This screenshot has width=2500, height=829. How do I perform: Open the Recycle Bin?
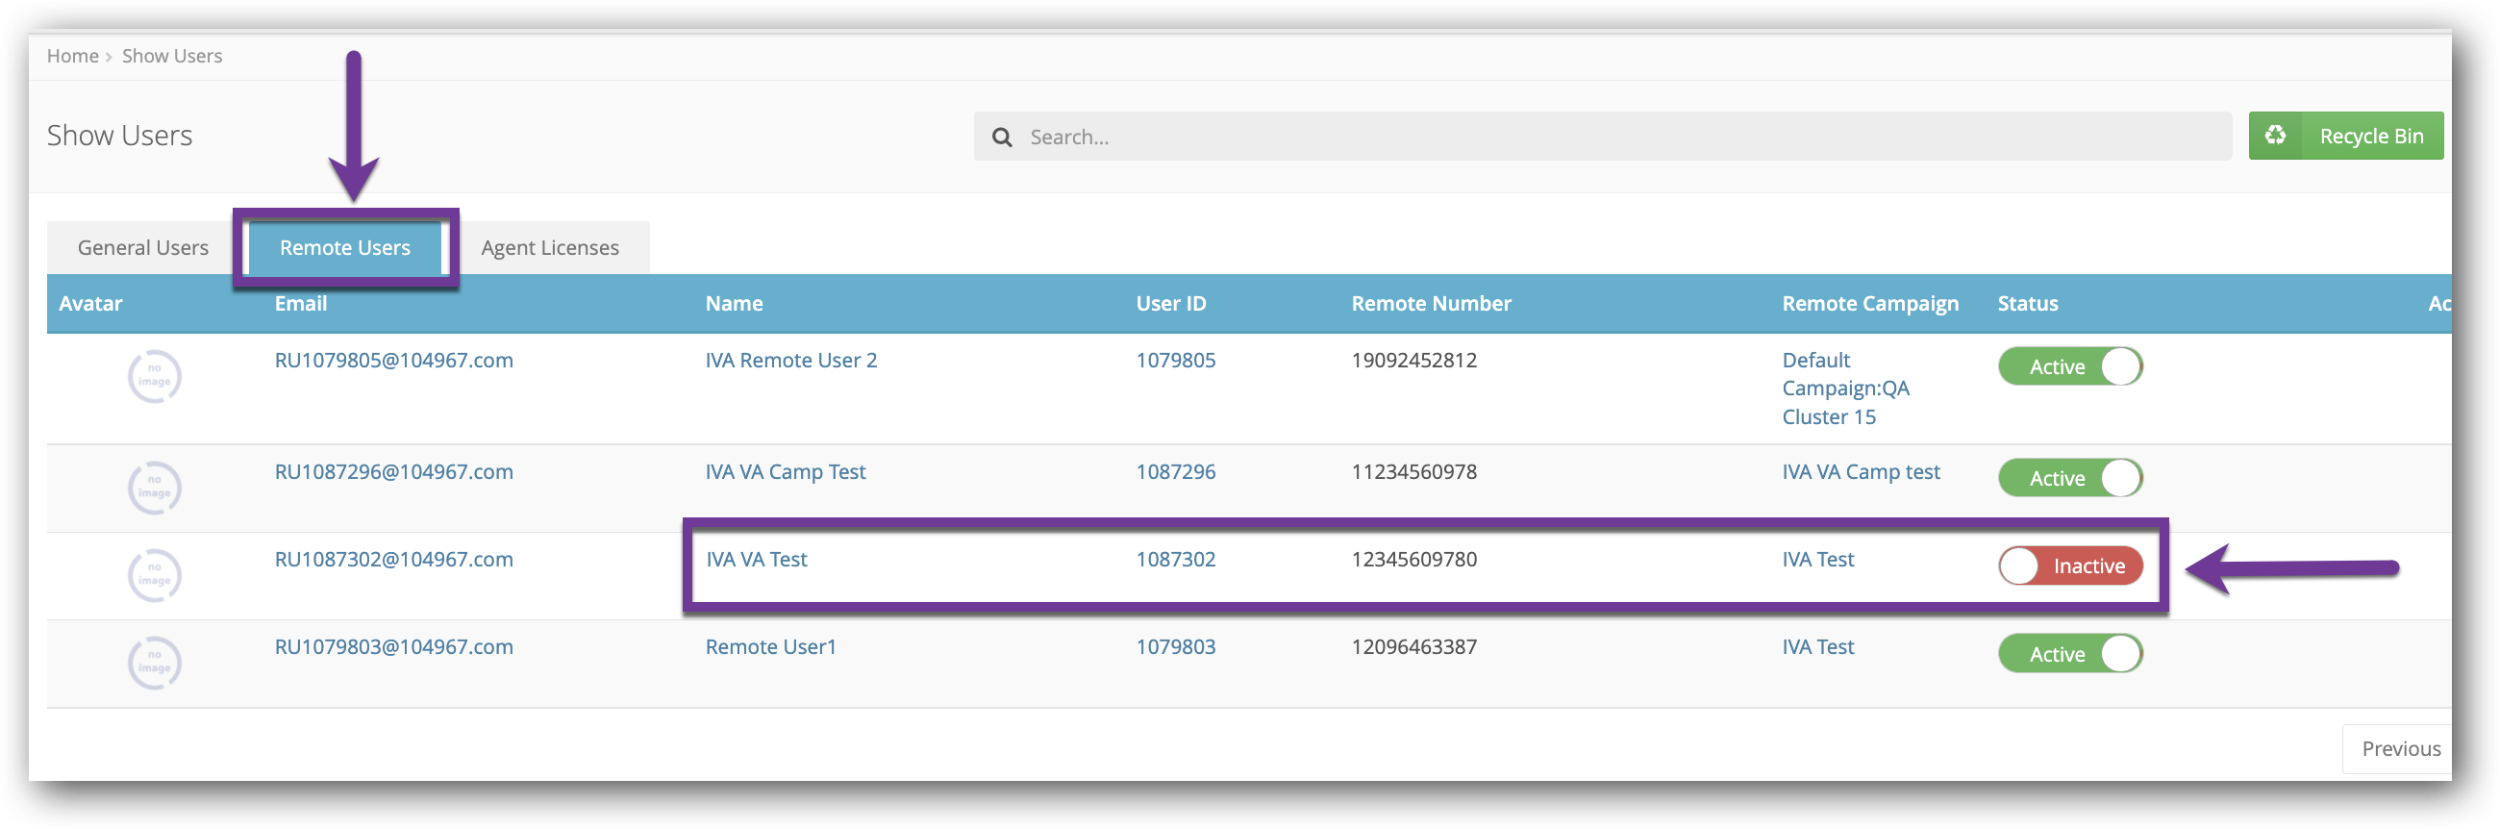click(2345, 136)
